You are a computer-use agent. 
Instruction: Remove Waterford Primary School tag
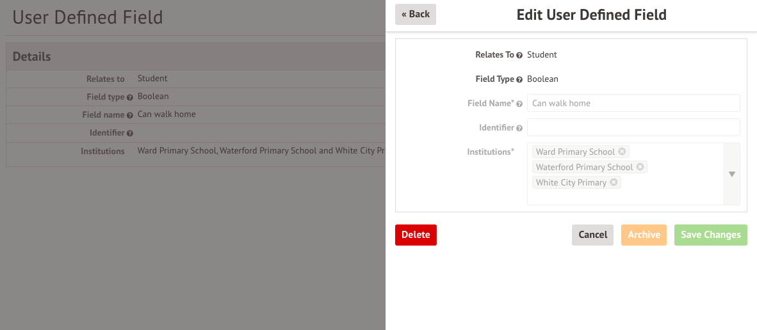(640, 167)
